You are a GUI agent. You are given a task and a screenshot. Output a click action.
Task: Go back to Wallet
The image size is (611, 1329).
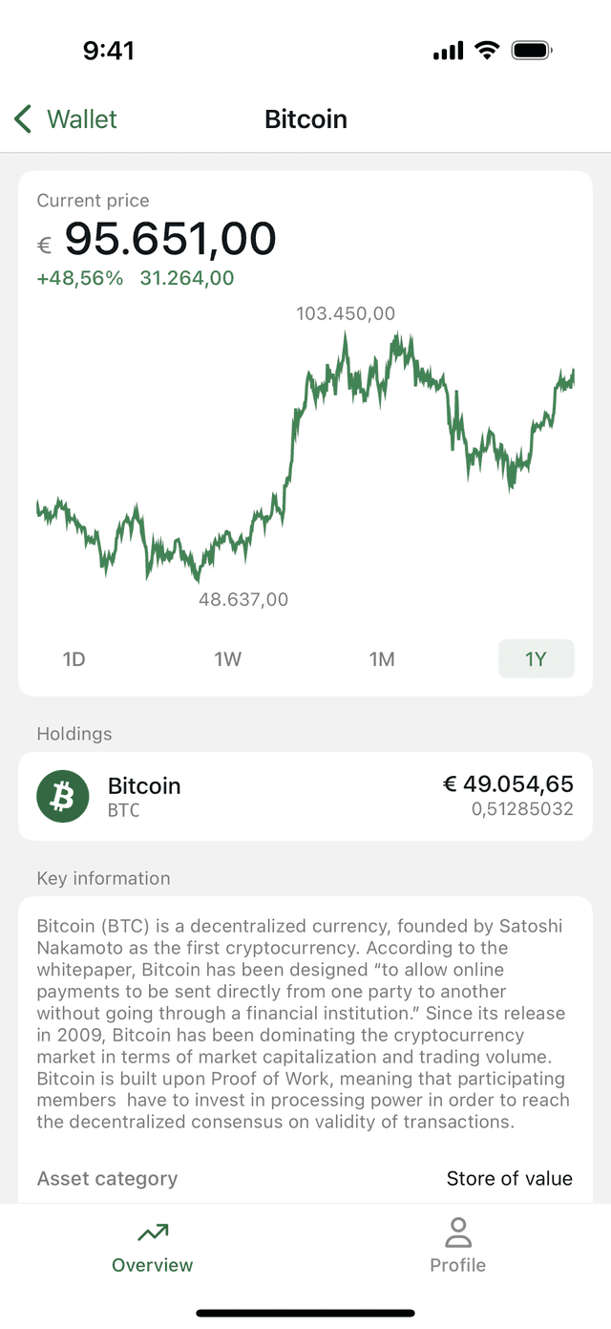(x=82, y=119)
